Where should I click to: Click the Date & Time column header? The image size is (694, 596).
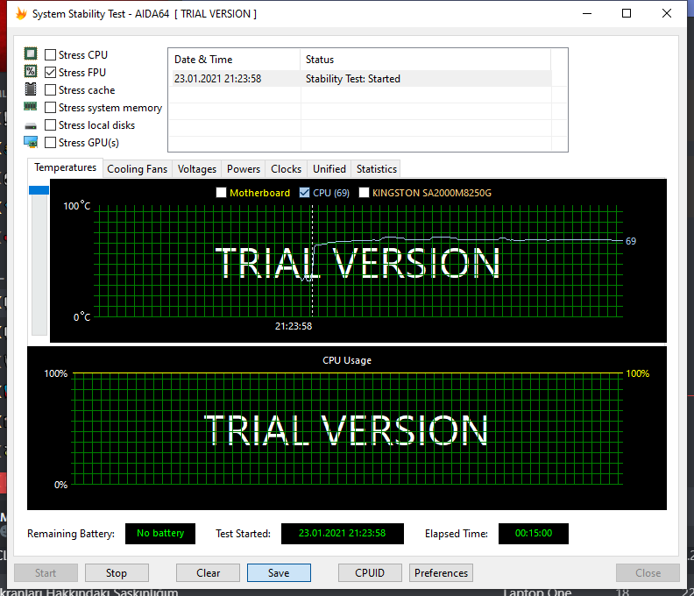click(234, 60)
